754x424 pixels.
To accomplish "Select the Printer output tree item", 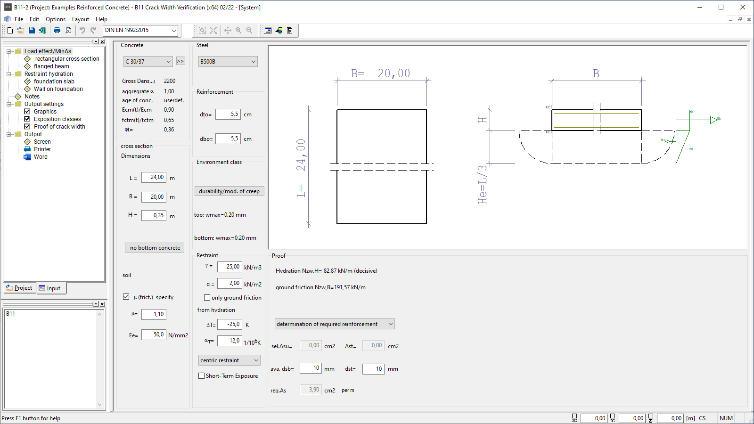I will tap(42, 149).
